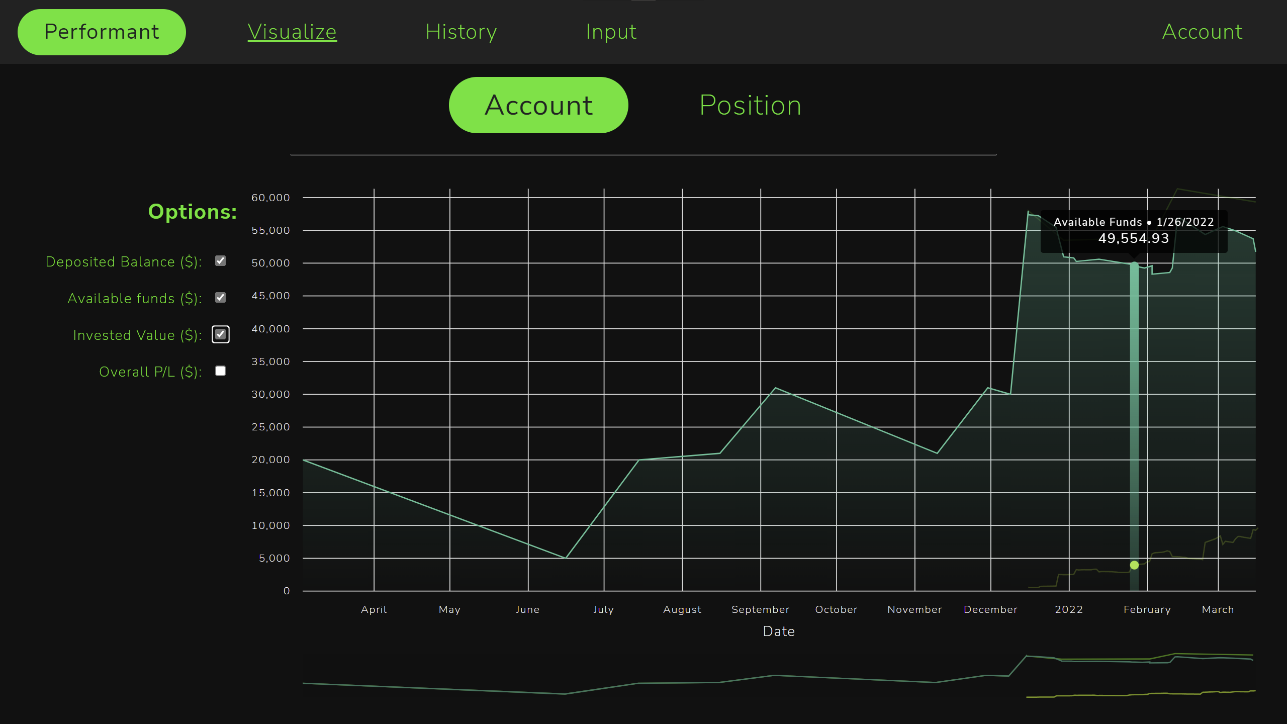This screenshot has width=1287, height=724.
Task: Click the 2022 label on date axis
Action: pyautogui.click(x=1069, y=609)
